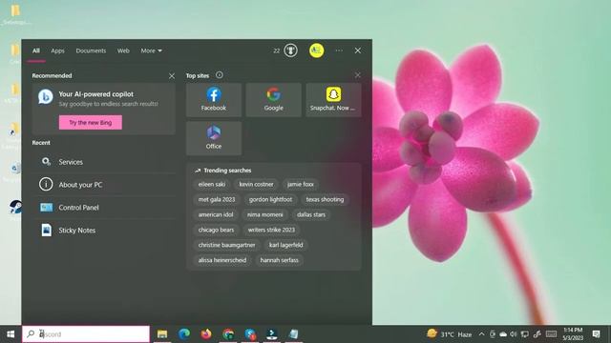Search trending topic chicago bears
This screenshot has width=611, height=343.
point(216,230)
